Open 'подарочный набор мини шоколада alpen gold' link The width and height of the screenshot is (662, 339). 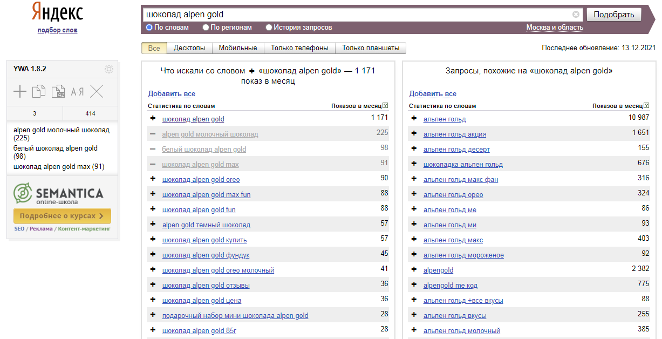(x=235, y=316)
